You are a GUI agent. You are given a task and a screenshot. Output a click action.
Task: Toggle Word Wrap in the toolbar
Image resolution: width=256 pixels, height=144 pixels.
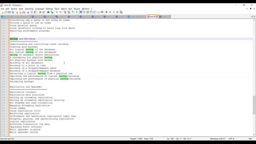point(73,12)
